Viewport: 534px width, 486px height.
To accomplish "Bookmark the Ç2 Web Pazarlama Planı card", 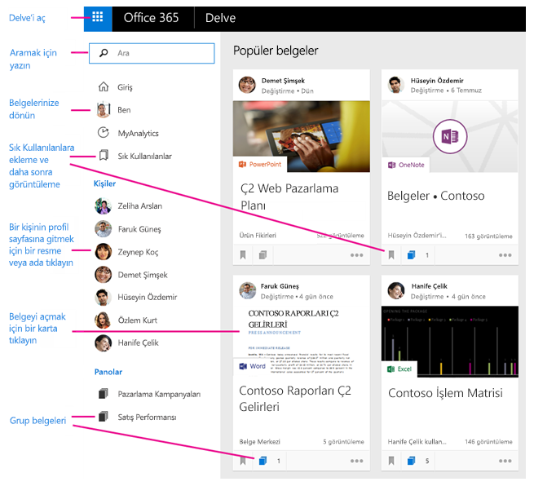I will point(243,255).
